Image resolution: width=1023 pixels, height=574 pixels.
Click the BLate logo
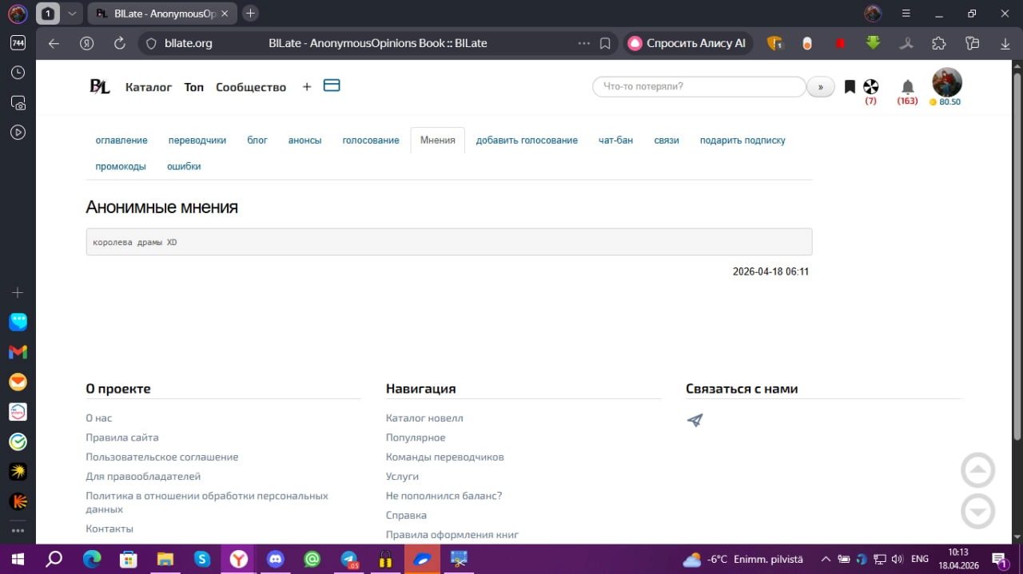point(99,87)
